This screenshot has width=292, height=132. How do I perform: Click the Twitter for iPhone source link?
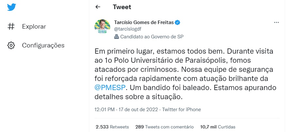[181, 110]
